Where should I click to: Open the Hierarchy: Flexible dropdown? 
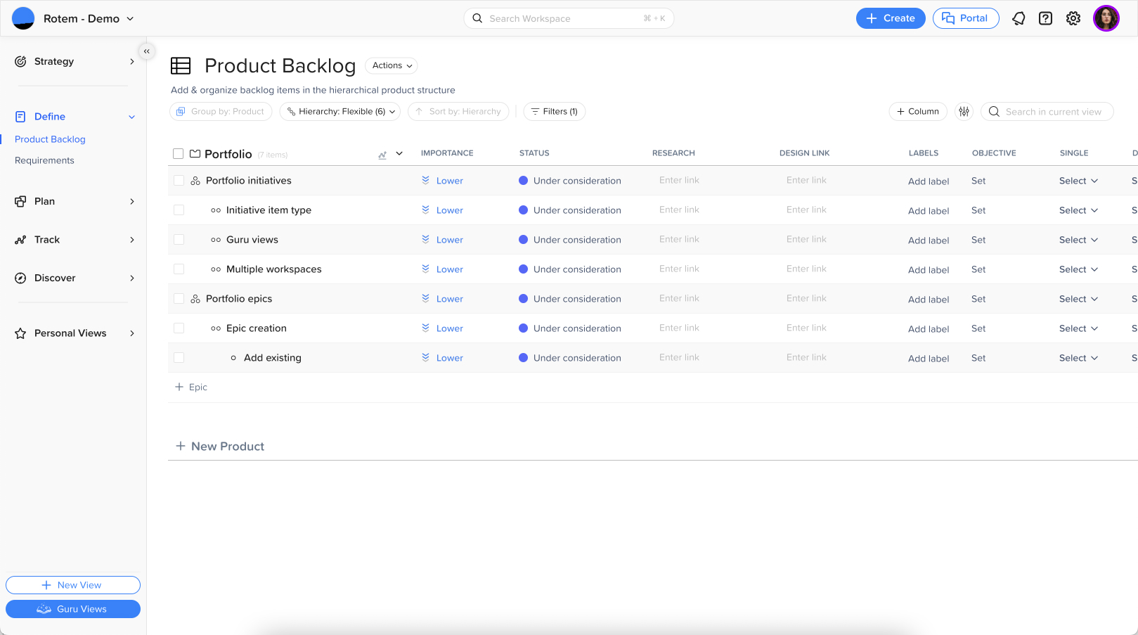[x=340, y=111]
